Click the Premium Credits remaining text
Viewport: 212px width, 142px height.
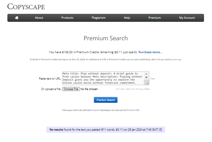tap(93, 52)
